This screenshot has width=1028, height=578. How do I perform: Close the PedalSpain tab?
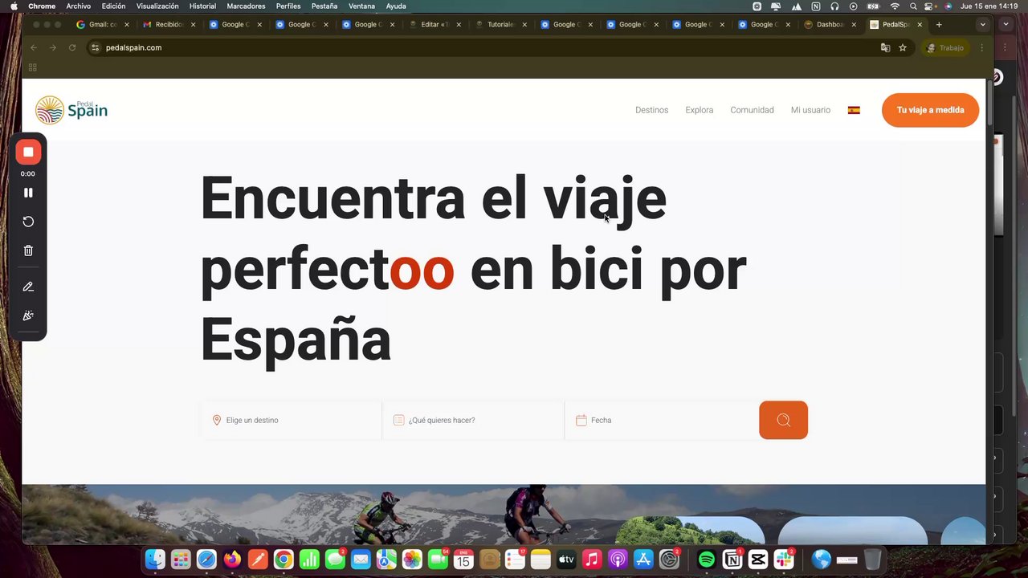tap(920, 24)
